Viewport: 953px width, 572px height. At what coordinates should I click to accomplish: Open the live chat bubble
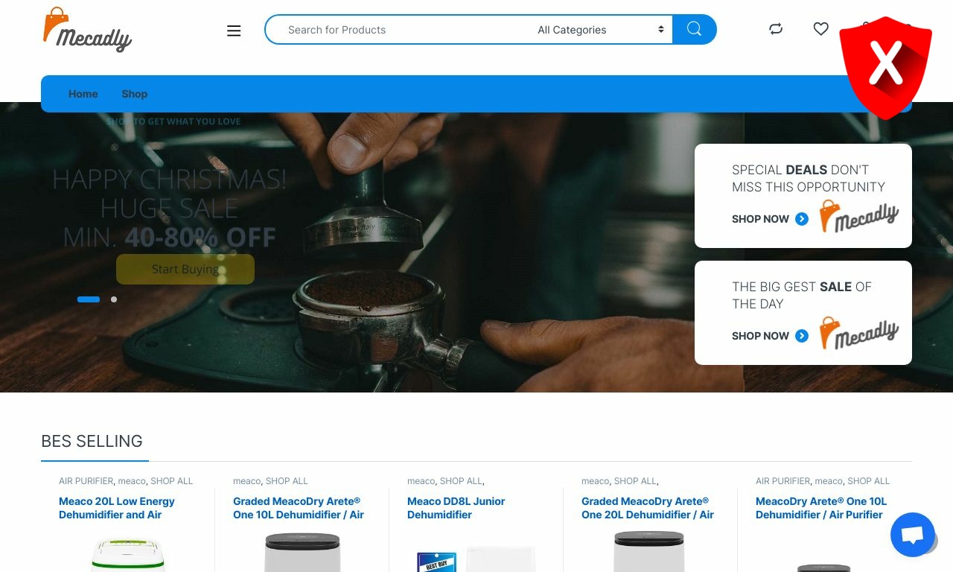click(913, 535)
